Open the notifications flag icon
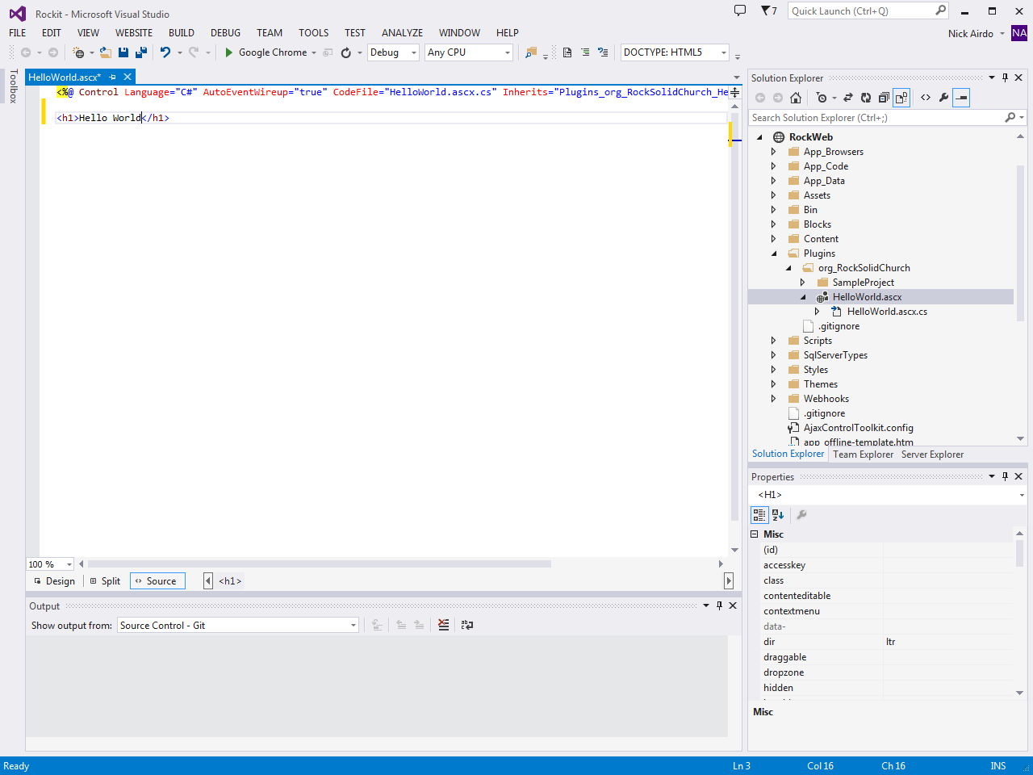1033x775 pixels. [x=766, y=10]
